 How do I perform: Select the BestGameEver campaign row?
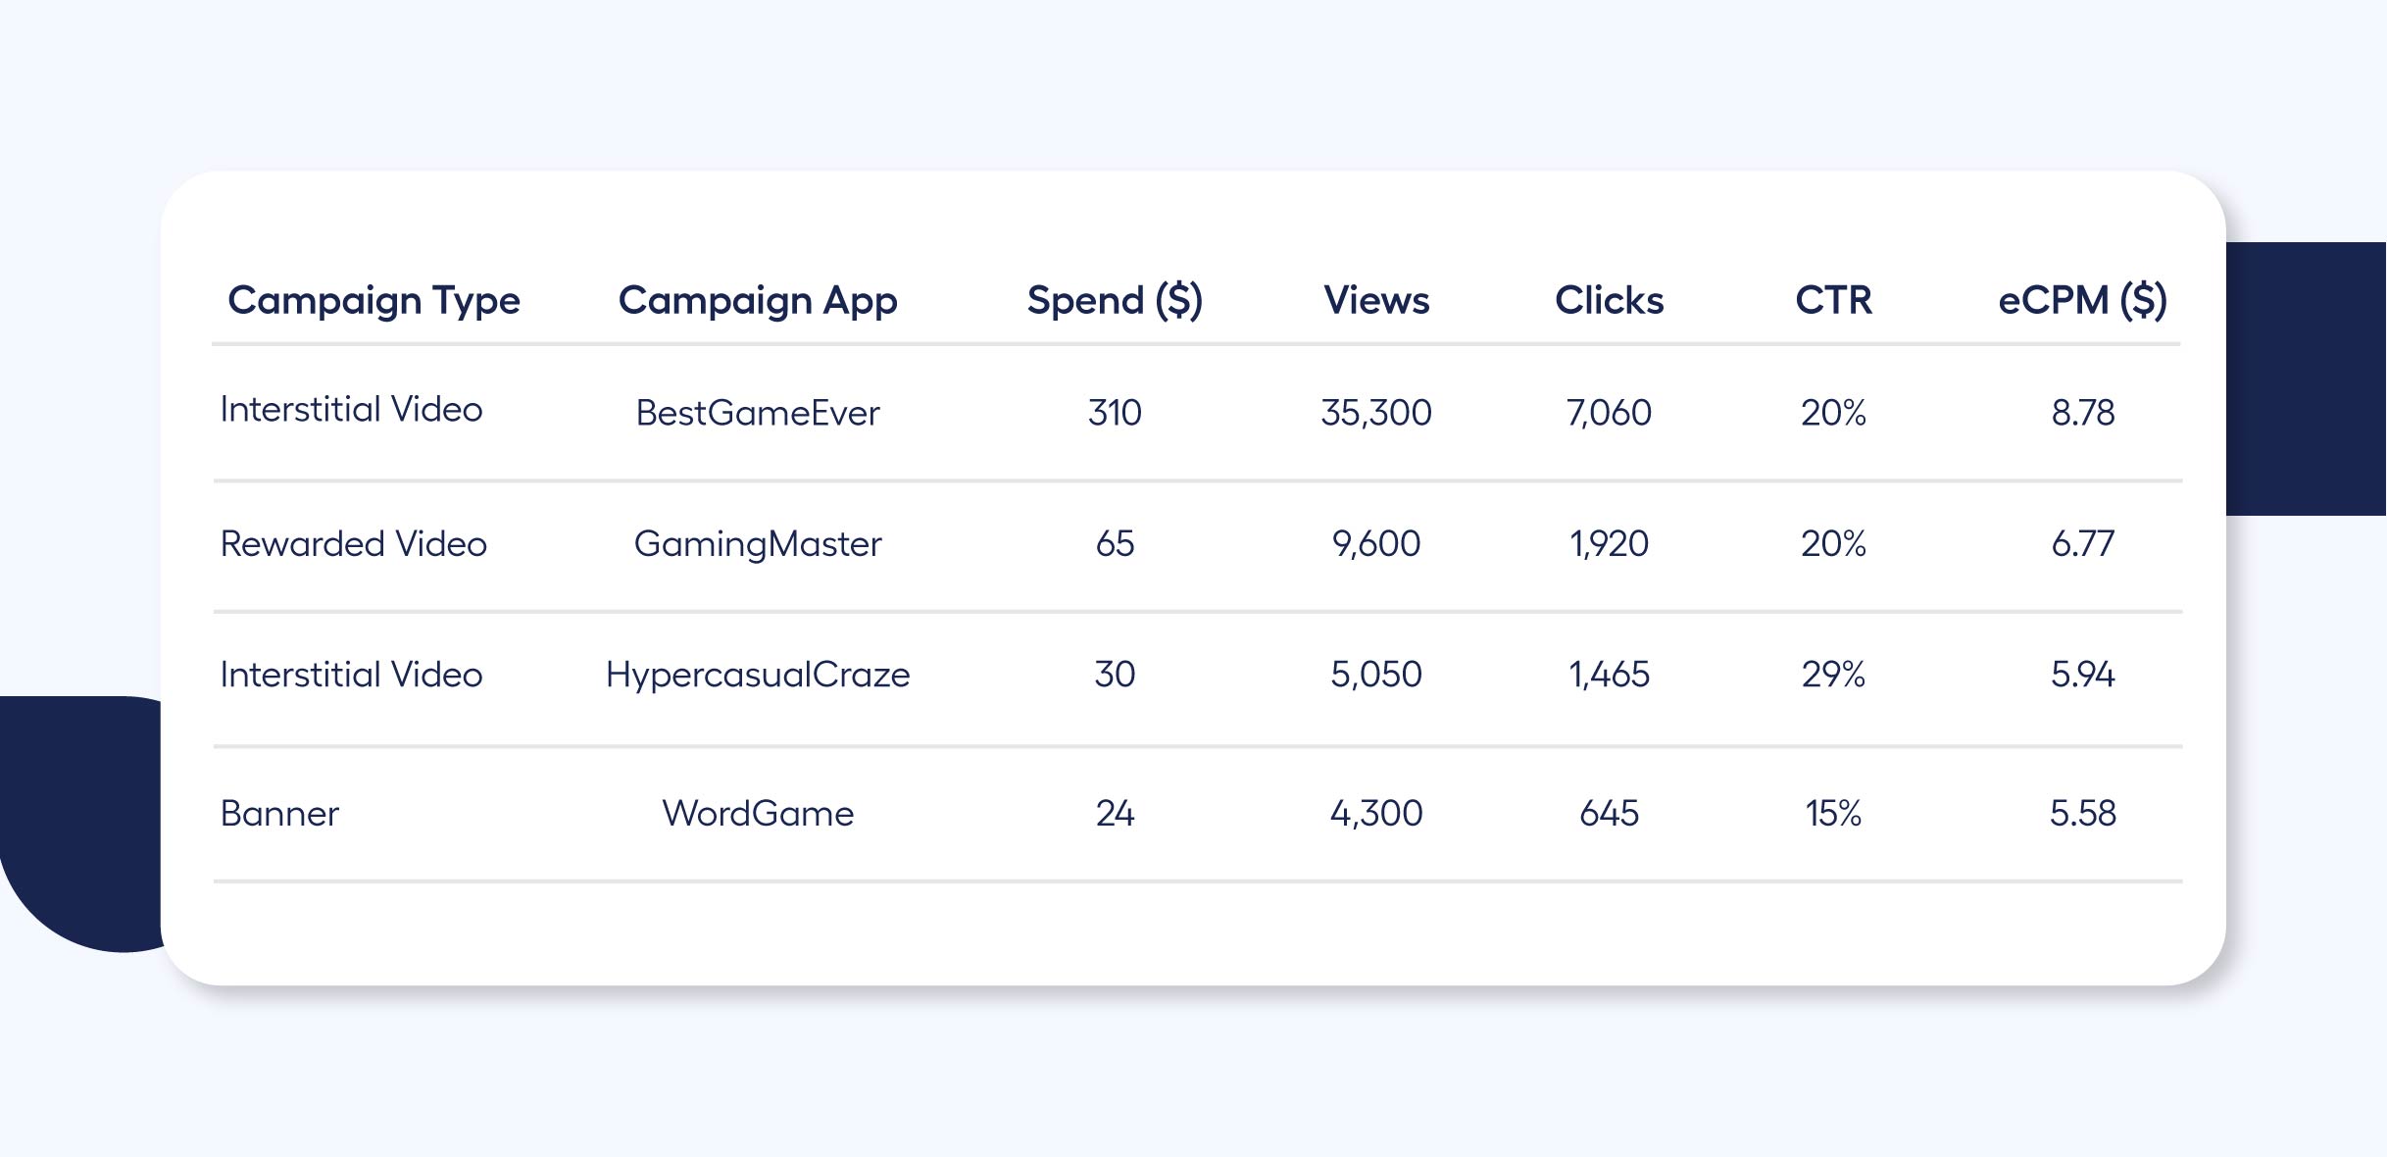tap(759, 413)
